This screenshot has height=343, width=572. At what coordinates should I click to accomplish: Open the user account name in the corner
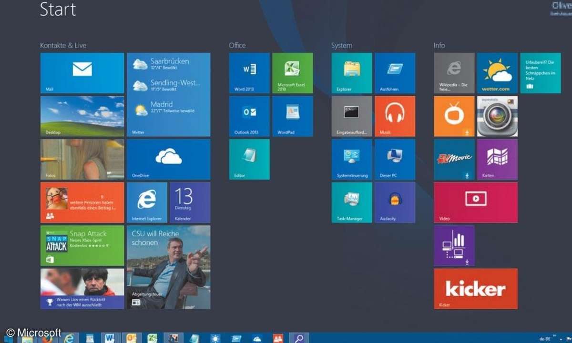tap(562, 6)
